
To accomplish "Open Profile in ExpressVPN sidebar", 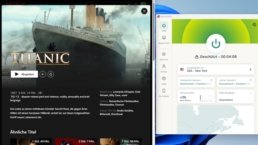I will (x=164, y=69).
